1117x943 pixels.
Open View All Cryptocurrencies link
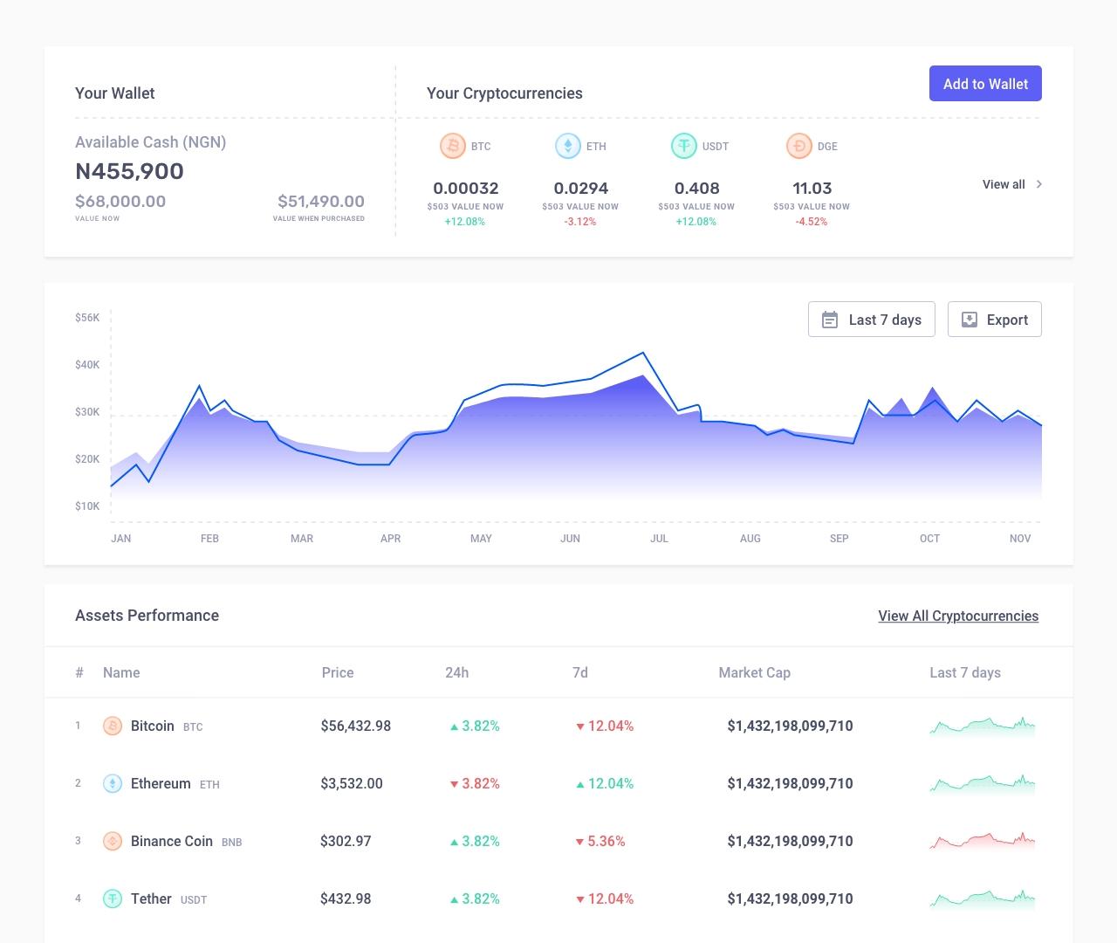click(x=958, y=616)
